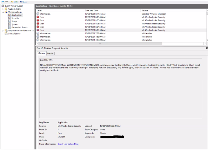This screenshot has height=150, width=209.
Task: Close the event details preview pane
Action: 207,48
